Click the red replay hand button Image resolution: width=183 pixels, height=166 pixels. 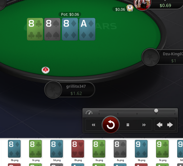[x=111, y=125]
